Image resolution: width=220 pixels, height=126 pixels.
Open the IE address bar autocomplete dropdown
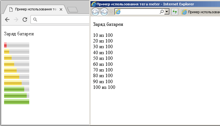[x=167, y=12]
